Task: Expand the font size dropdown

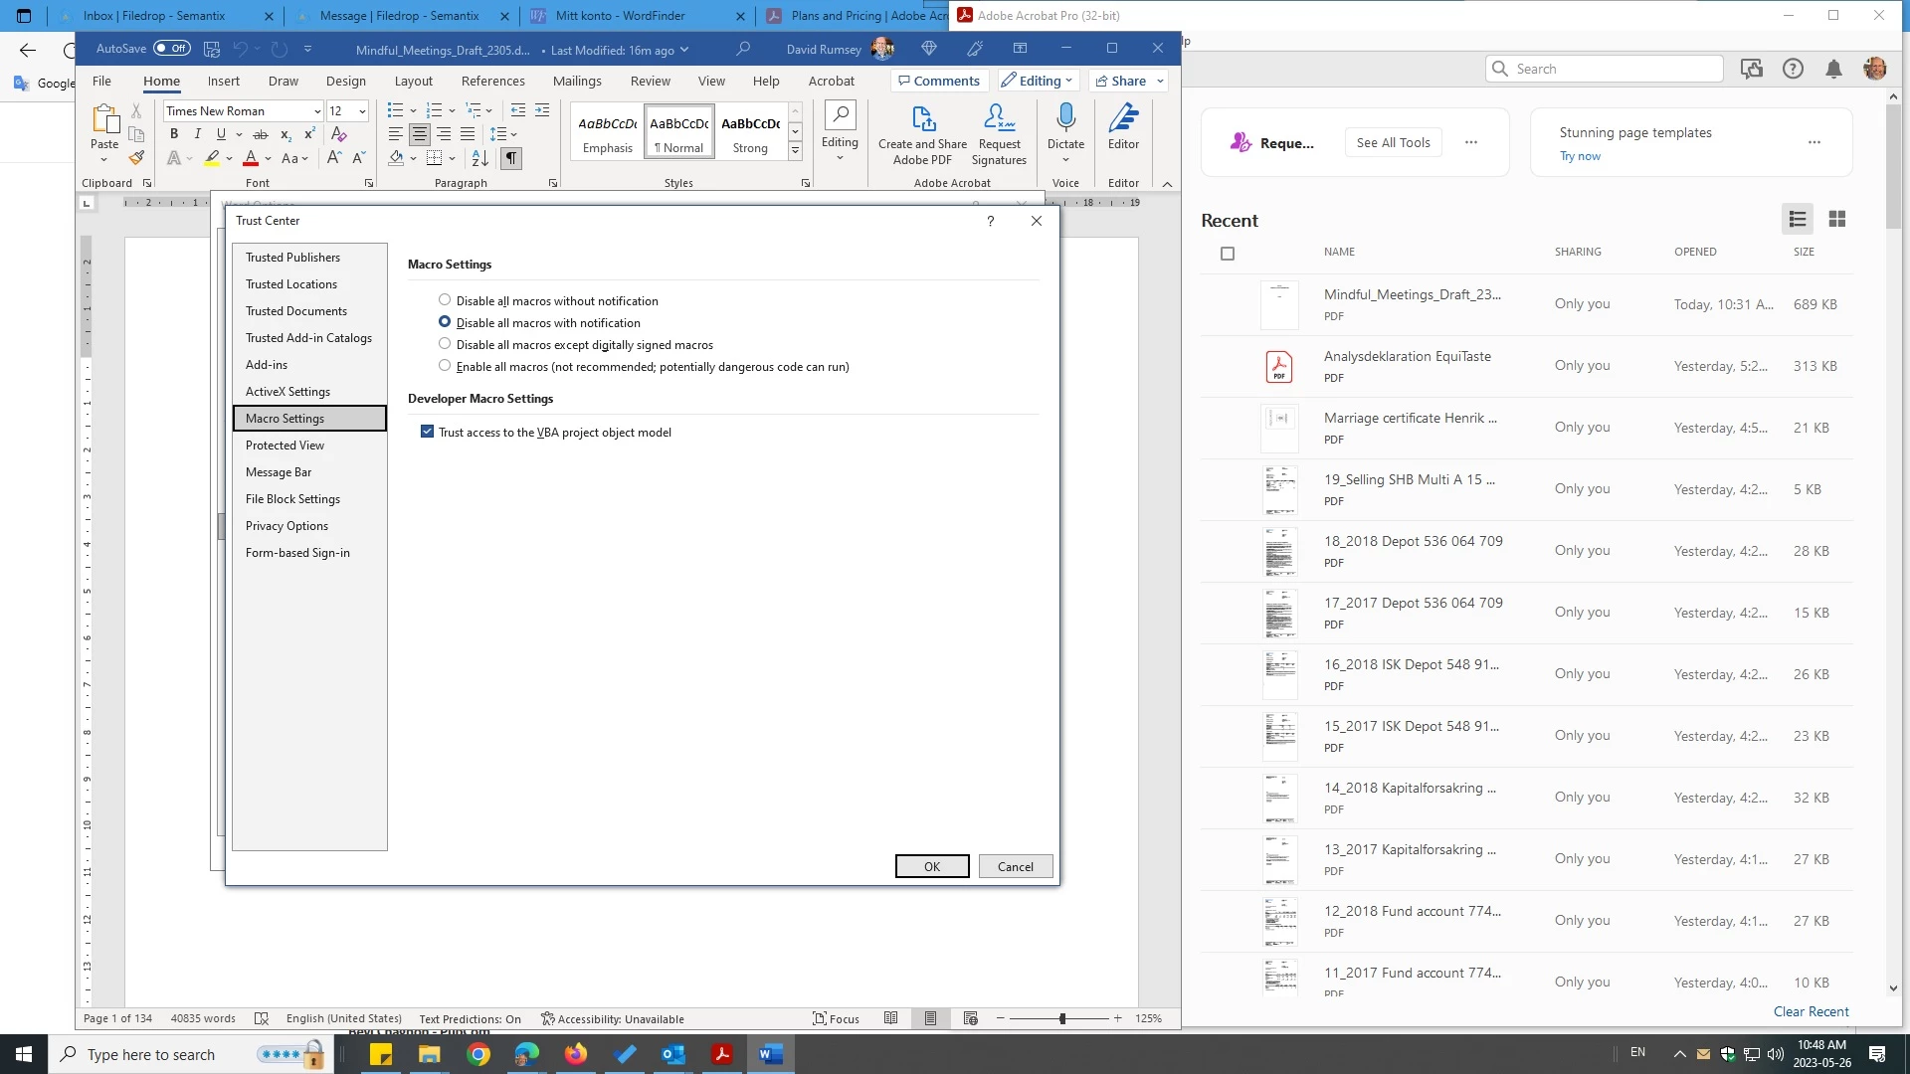Action: [362, 111]
